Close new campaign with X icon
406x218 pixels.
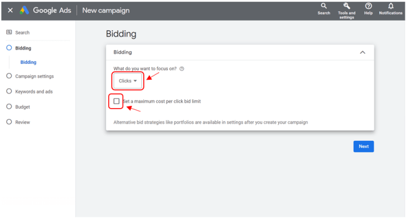(10, 11)
